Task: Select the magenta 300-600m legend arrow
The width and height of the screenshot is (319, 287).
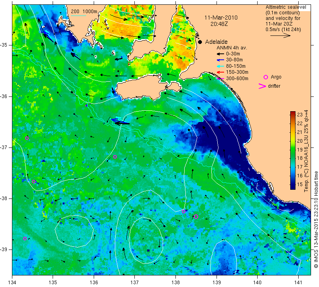Action: pyautogui.click(x=221, y=78)
